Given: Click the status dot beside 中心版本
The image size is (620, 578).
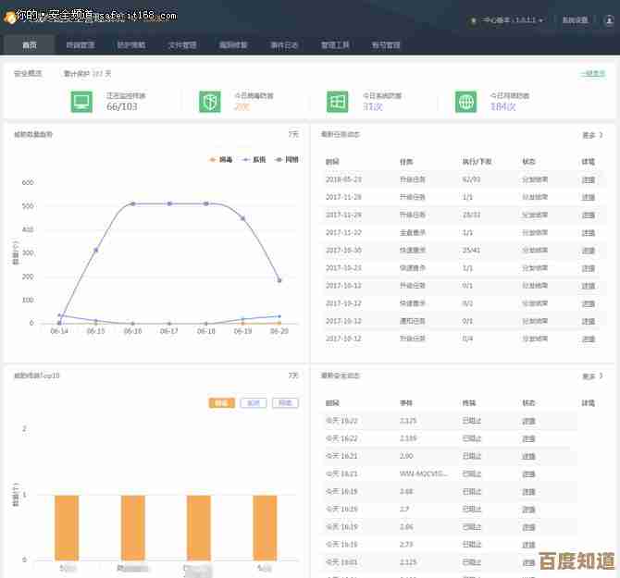Looking at the screenshot, I should (x=473, y=19).
